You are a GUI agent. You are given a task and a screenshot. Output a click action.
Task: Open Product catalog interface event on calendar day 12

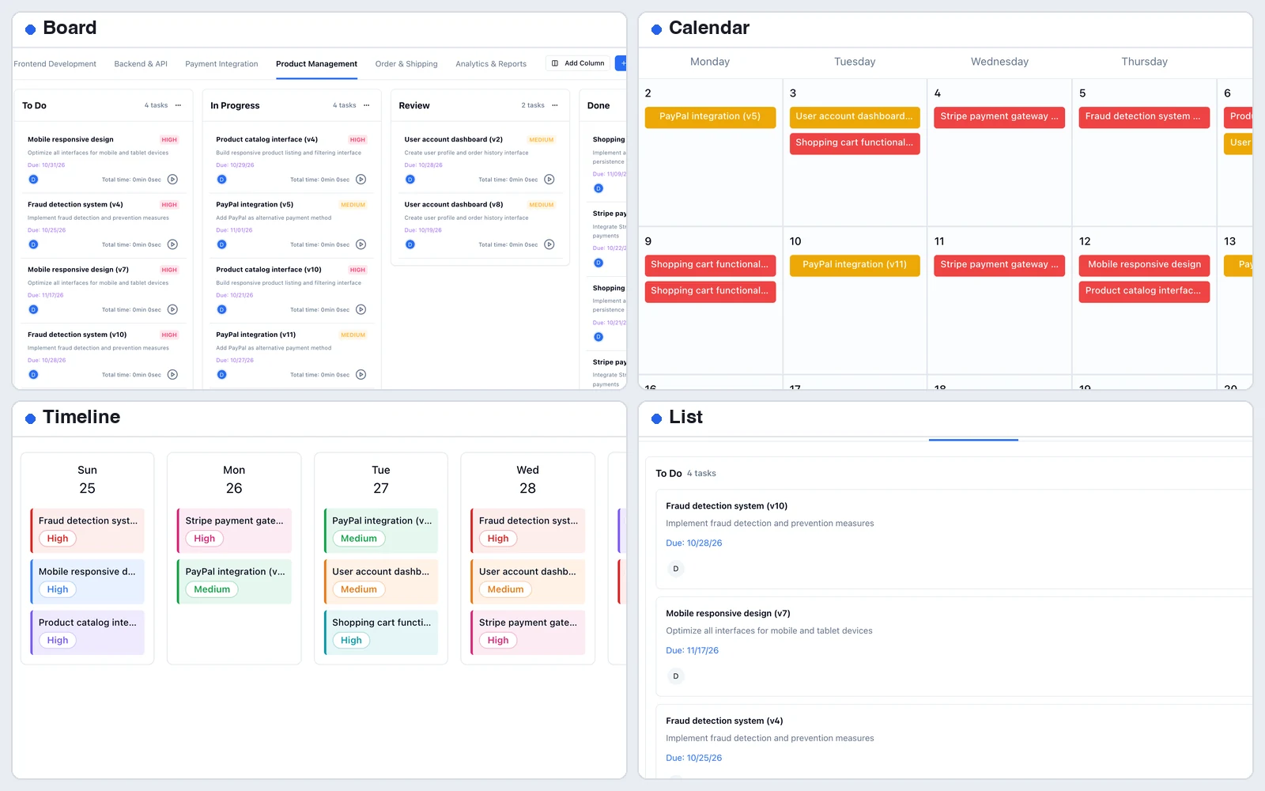click(1144, 291)
